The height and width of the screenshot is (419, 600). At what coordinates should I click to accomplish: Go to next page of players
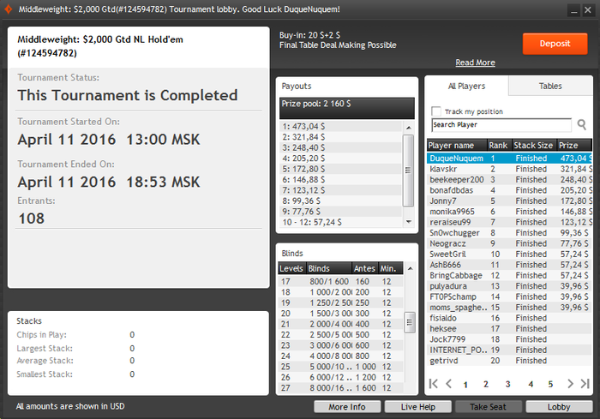click(570, 383)
